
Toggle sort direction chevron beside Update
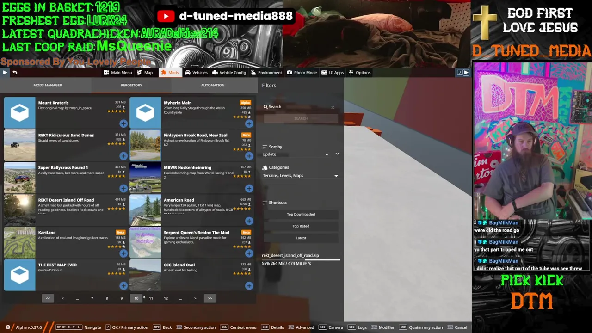(337, 154)
